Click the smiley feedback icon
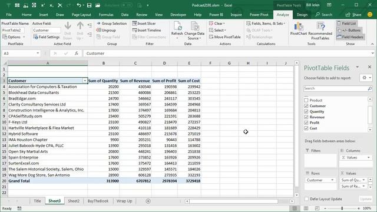 pos(370,15)
